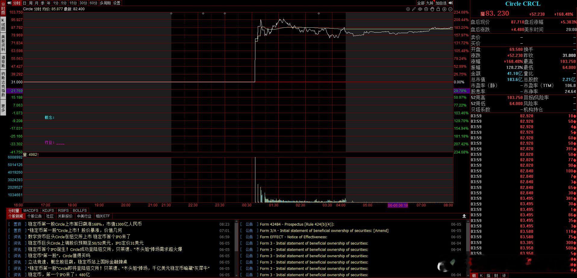577x278 pixels.
Task: Click the announcements list scrollbar down arrow
Action: 467,276
